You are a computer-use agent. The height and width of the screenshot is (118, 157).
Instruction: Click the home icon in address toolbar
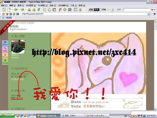pos(3,14)
